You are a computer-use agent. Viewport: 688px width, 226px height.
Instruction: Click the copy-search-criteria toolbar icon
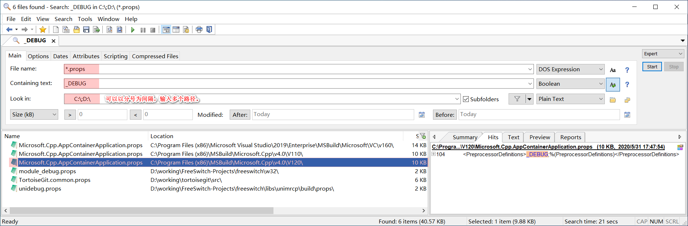[x=66, y=30]
